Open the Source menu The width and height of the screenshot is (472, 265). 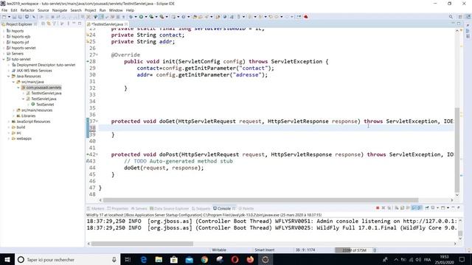(x=43, y=10)
